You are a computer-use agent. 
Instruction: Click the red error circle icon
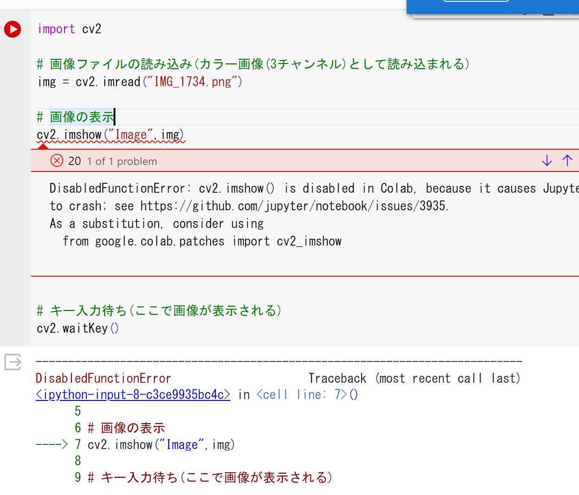(x=57, y=160)
